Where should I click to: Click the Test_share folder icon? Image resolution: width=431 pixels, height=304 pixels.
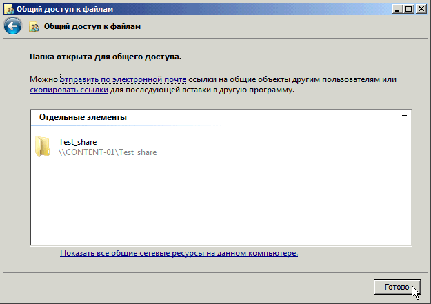point(43,147)
